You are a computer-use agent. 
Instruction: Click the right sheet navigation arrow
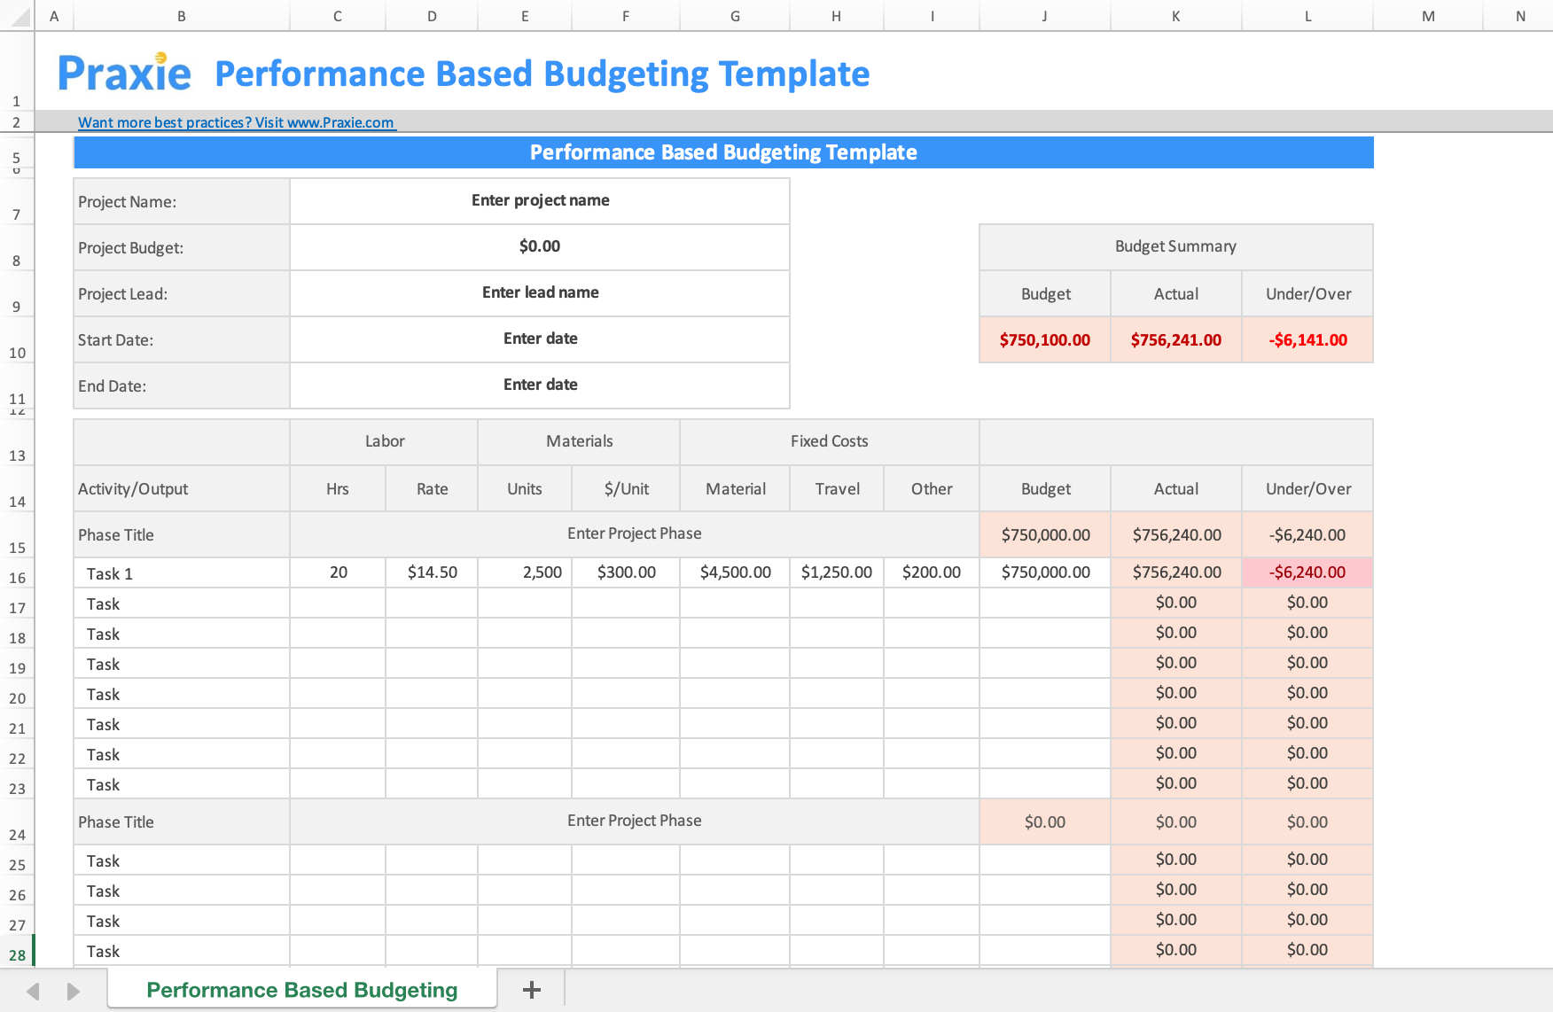74,989
